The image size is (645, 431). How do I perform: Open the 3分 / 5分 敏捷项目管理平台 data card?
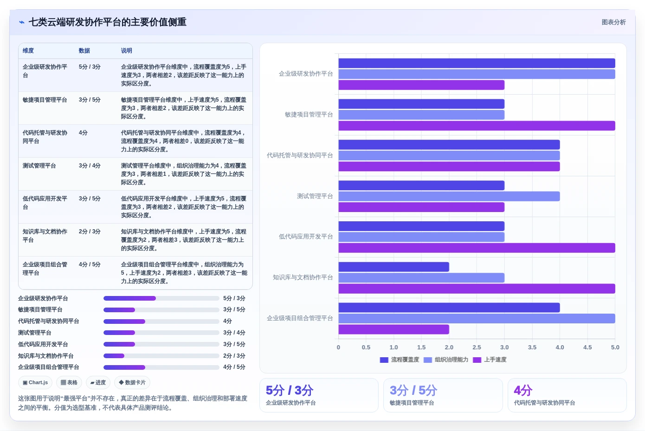point(443,395)
